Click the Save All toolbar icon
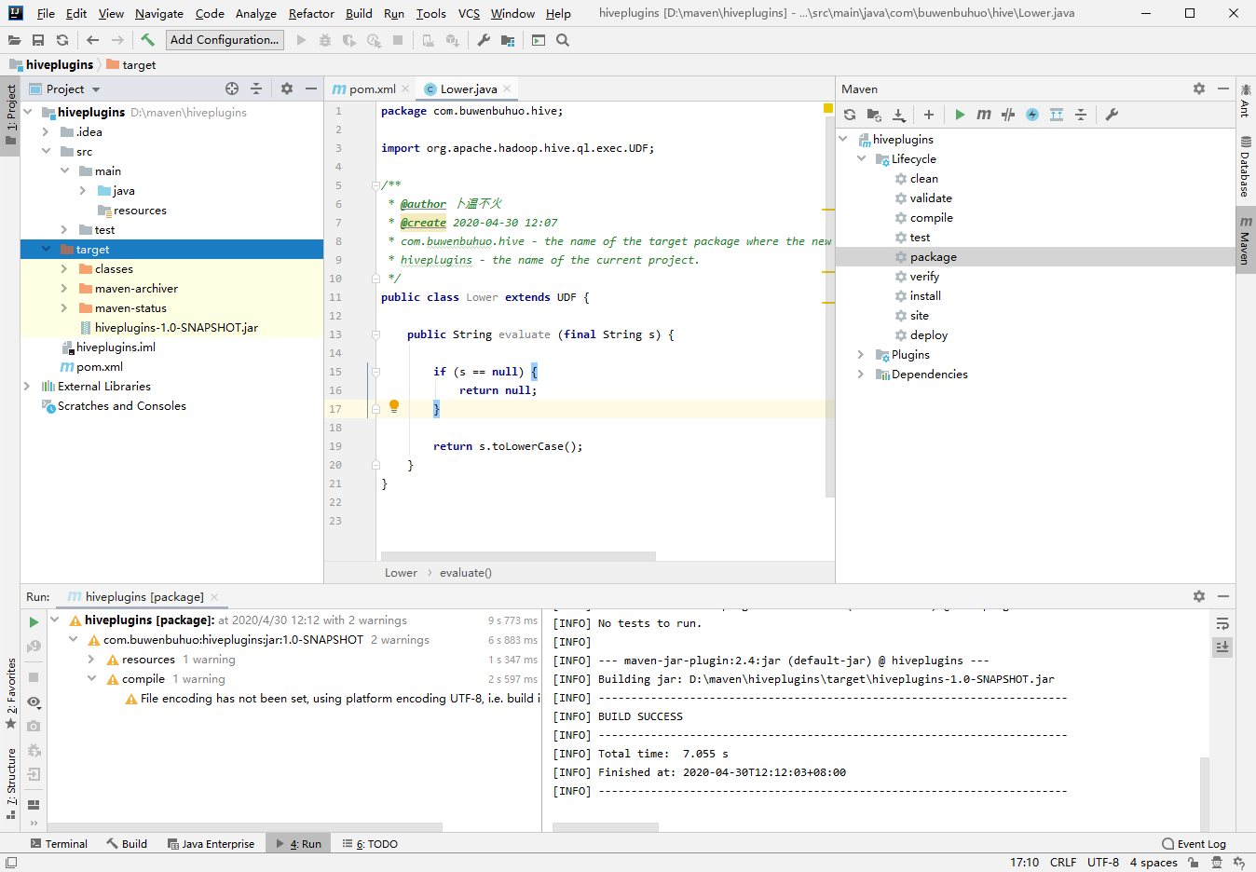Image resolution: width=1256 pixels, height=872 pixels. pos(38,40)
